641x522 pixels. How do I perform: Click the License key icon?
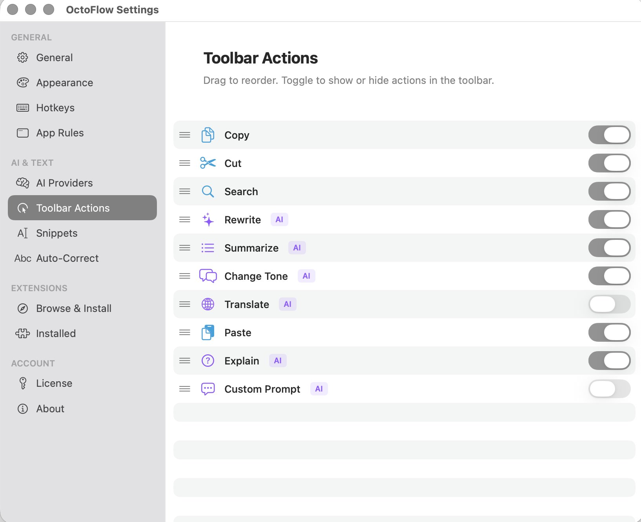[23, 383]
